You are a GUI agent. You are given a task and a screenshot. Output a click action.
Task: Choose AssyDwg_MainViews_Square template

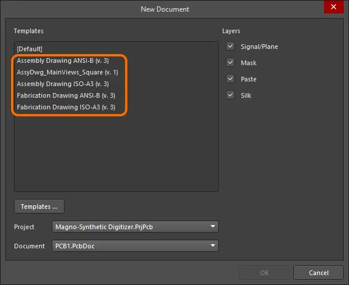[67, 72]
